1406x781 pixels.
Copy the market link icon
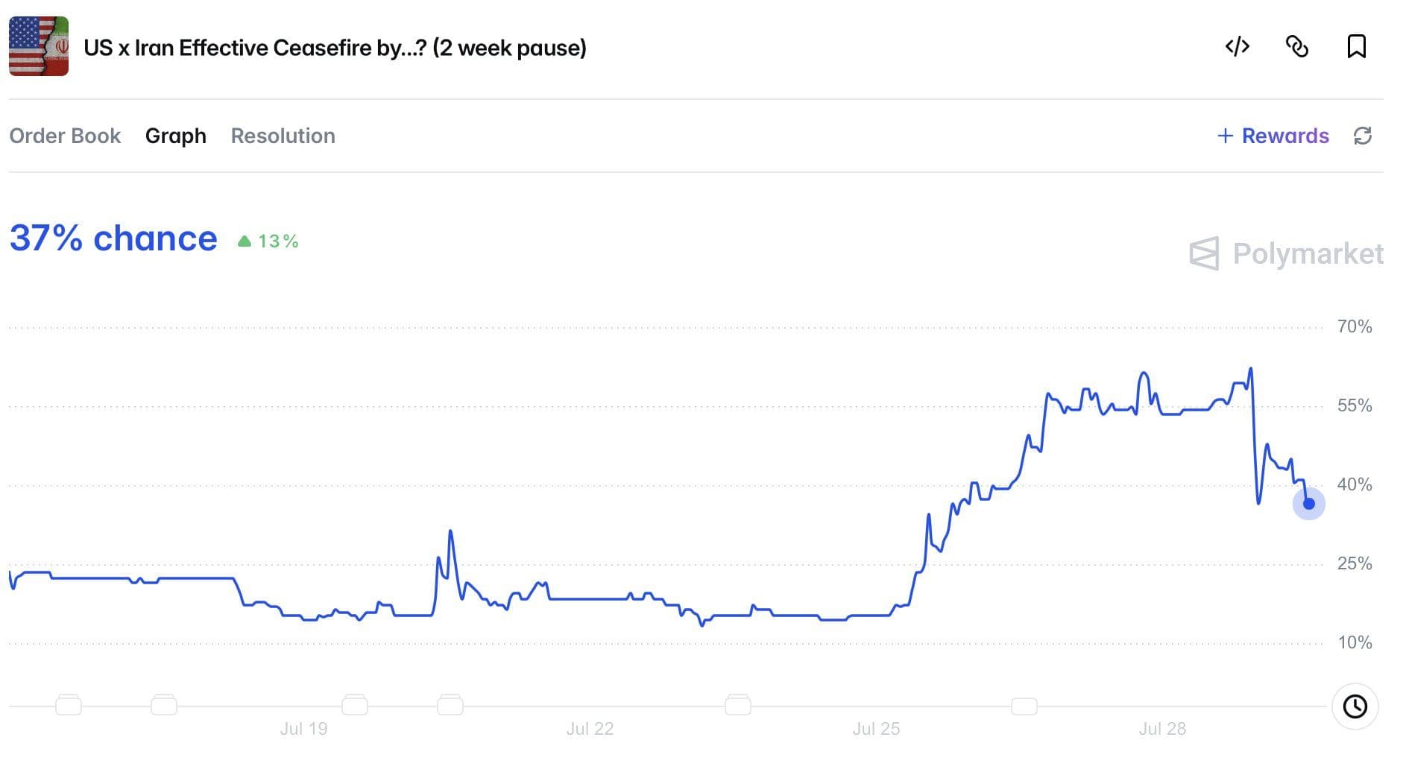click(x=1297, y=47)
